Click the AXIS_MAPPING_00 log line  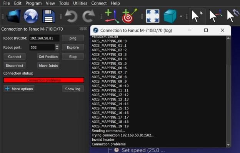tap(109, 41)
